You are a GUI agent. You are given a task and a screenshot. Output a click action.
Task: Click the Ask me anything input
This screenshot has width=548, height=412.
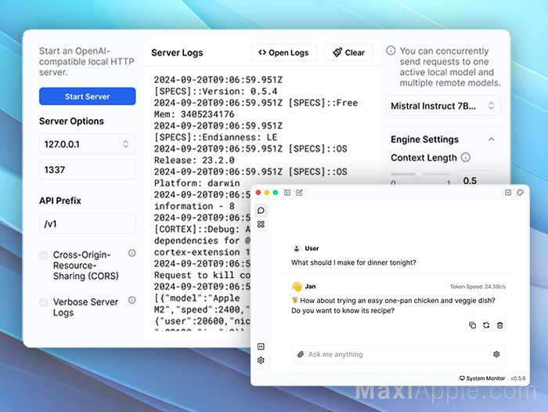pos(398,354)
